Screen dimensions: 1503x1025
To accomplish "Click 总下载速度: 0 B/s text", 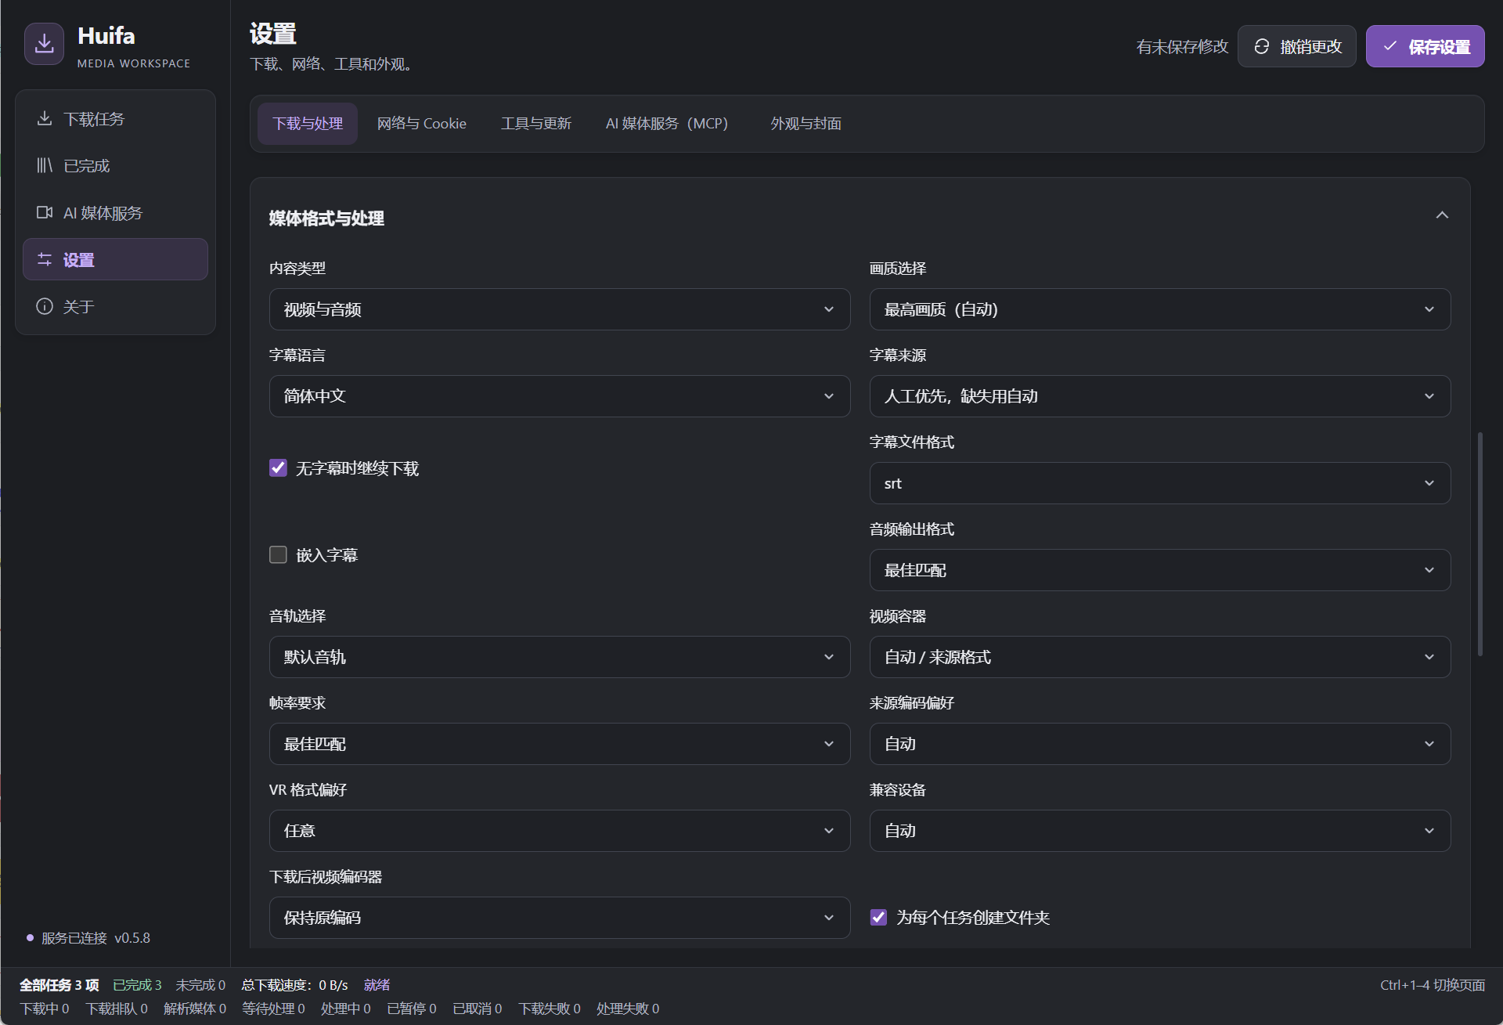I will click(294, 985).
